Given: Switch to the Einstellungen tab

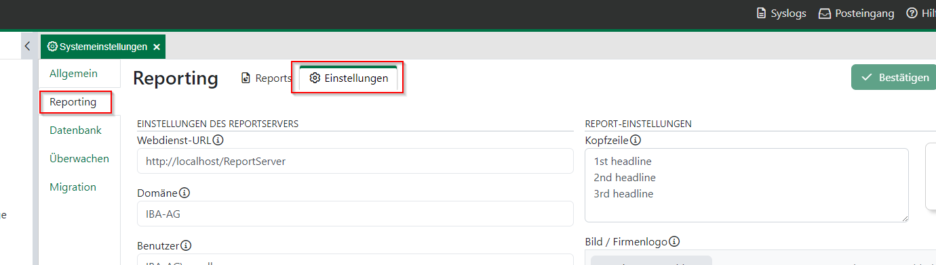Looking at the screenshot, I should (349, 78).
